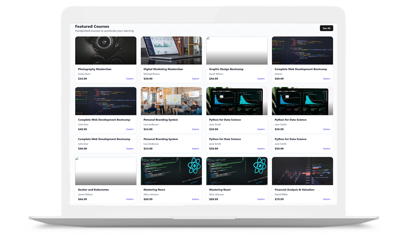Open Explore link on Financial Analysis & Valuation card
The image size is (414, 234).
pyautogui.click(x=327, y=199)
